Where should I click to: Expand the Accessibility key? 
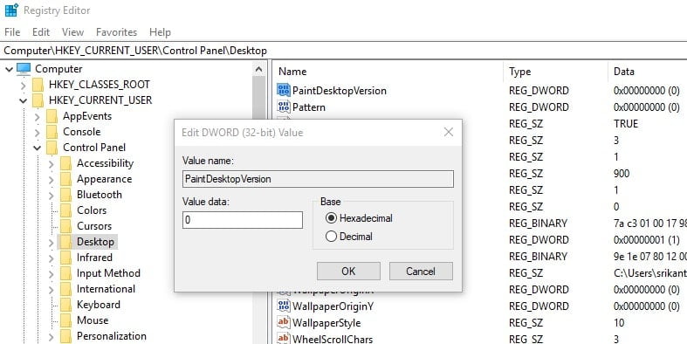52,164
